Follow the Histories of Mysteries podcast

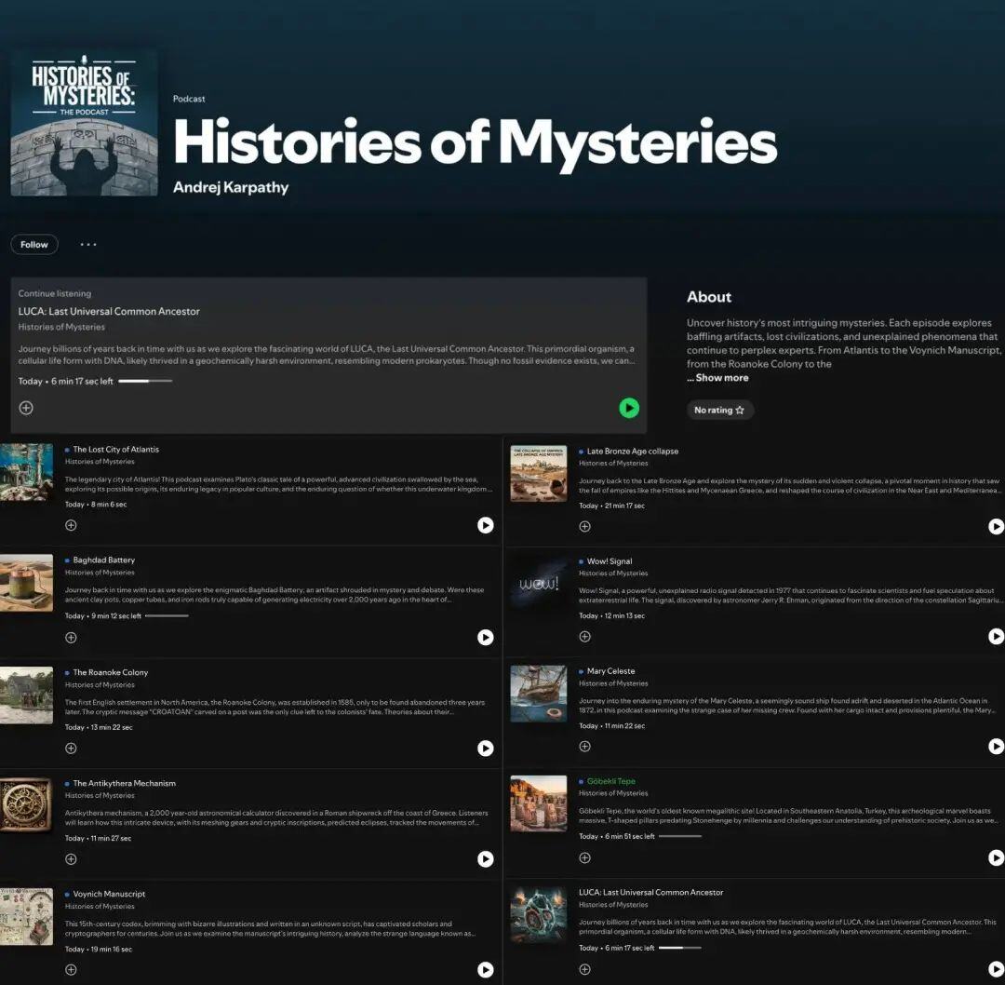[x=34, y=244]
